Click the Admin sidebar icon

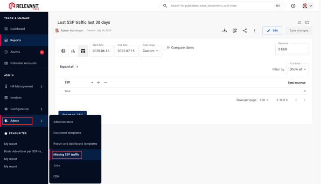click(6, 120)
